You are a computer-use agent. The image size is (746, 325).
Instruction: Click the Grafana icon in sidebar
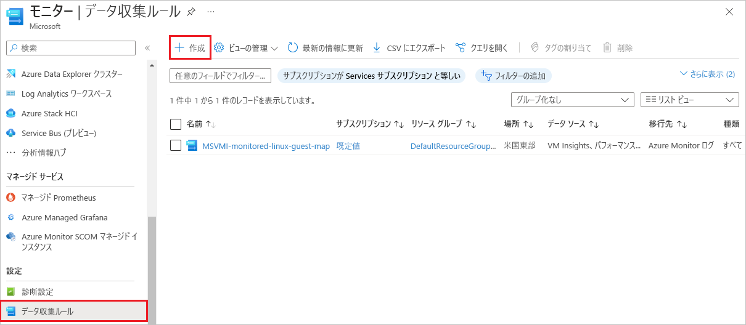(10, 217)
